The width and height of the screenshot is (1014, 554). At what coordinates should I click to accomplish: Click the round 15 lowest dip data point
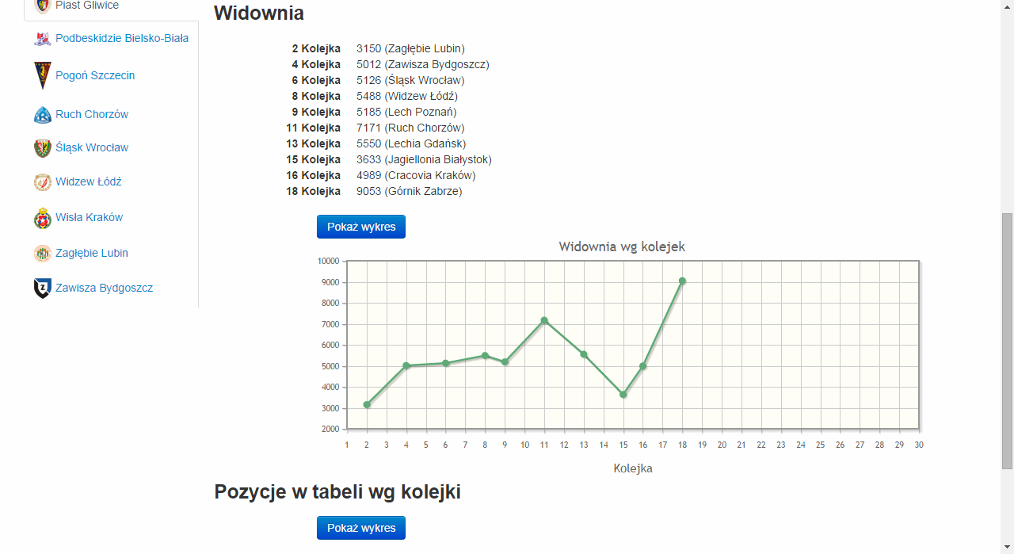pyautogui.click(x=623, y=395)
